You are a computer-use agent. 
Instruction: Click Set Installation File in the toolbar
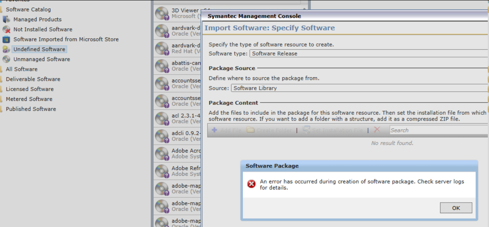333,130
